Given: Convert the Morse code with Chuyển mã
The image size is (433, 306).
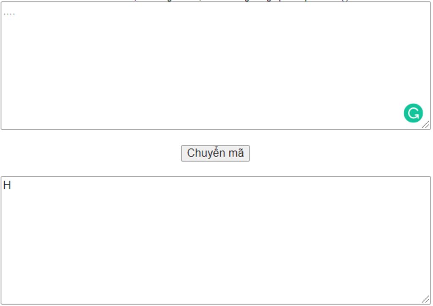Looking at the screenshot, I should [x=215, y=153].
